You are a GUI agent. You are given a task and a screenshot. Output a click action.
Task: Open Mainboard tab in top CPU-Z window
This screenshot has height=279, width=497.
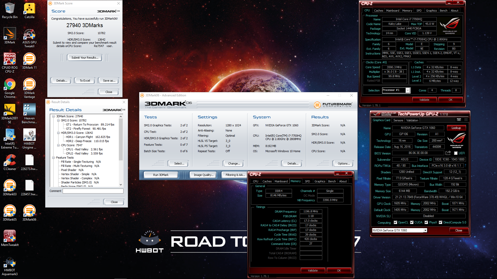[392, 11]
